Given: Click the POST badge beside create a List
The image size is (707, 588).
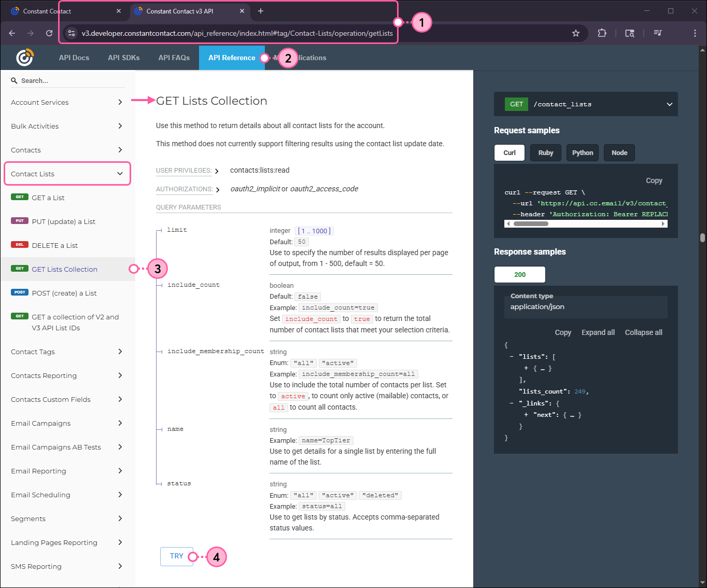Looking at the screenshot, I should point(20,292).
